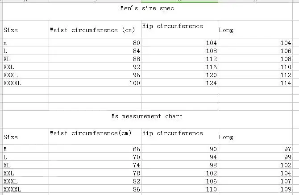The height and width of the screenshot is (195, 299).
Task: Select the XXXL size cell in Ms chart
Action: point(25,181)
